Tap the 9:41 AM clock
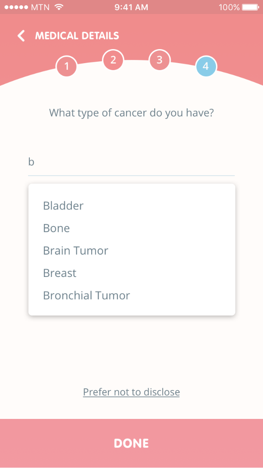 131,7
